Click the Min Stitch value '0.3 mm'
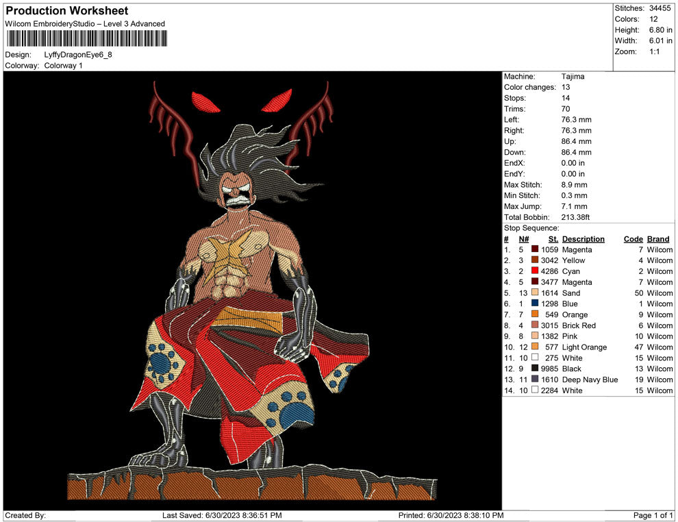Viewport: 678px width, 522px height. point(574,195)
